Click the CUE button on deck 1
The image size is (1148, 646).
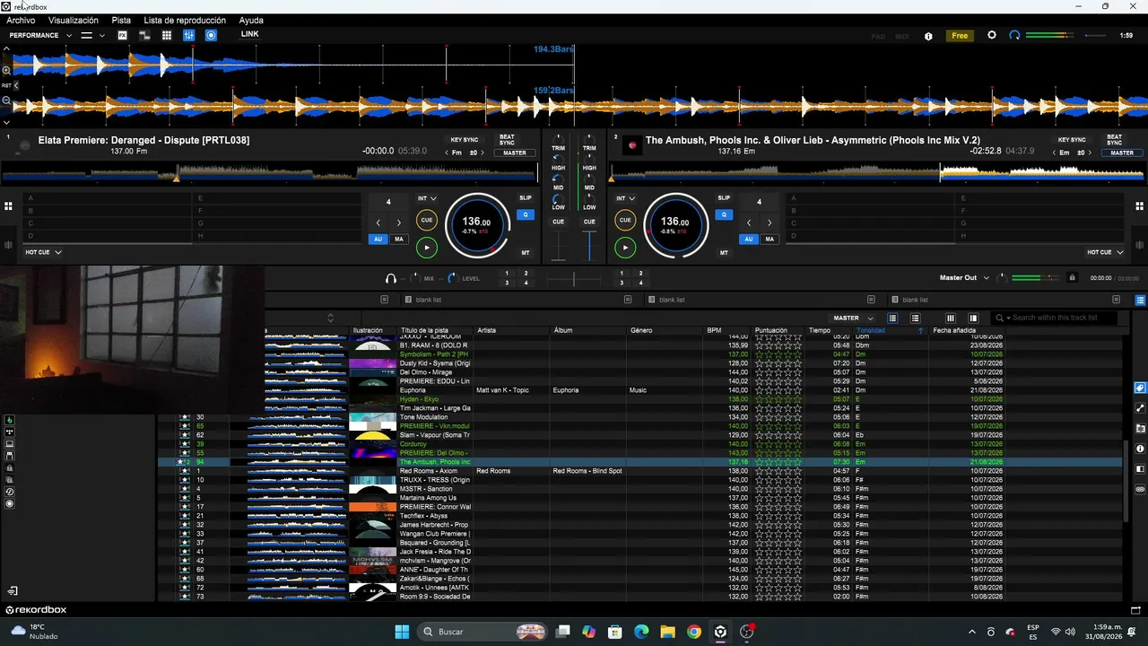[x=427, y=220]
